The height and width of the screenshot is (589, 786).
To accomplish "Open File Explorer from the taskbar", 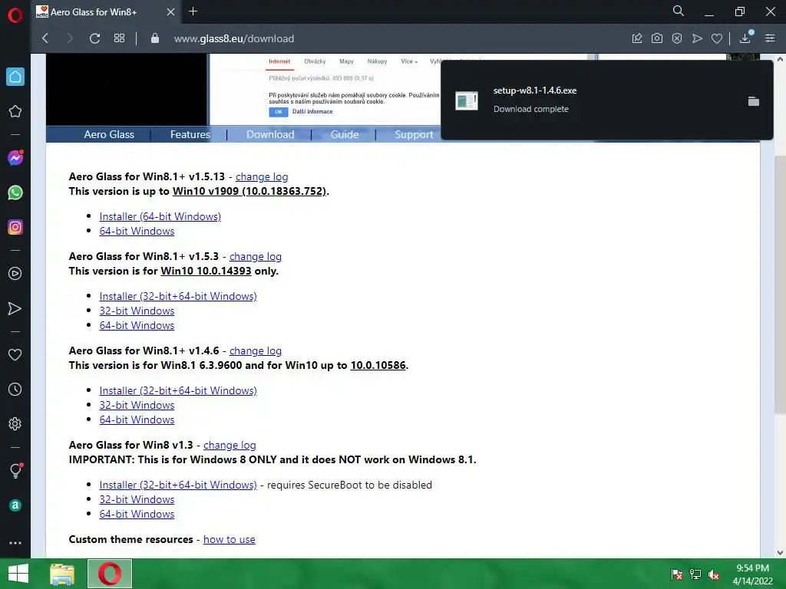I will click(x=62, y=574).
